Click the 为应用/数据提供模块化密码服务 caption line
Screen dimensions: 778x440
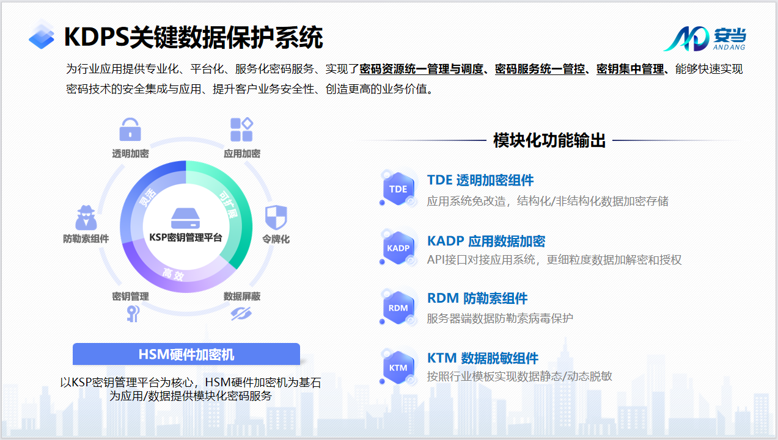pyautogui.click(x=190, y=396)
